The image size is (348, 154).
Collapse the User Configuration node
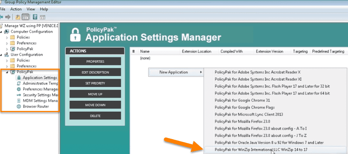pyautogui.click(x=1, y=55)
